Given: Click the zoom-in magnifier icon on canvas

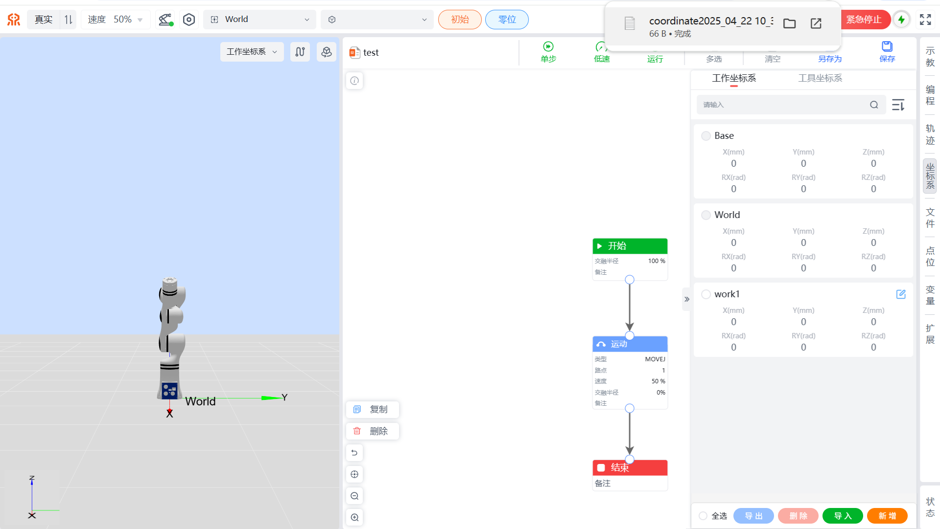Looking at the screenshot, I should 354,517.
